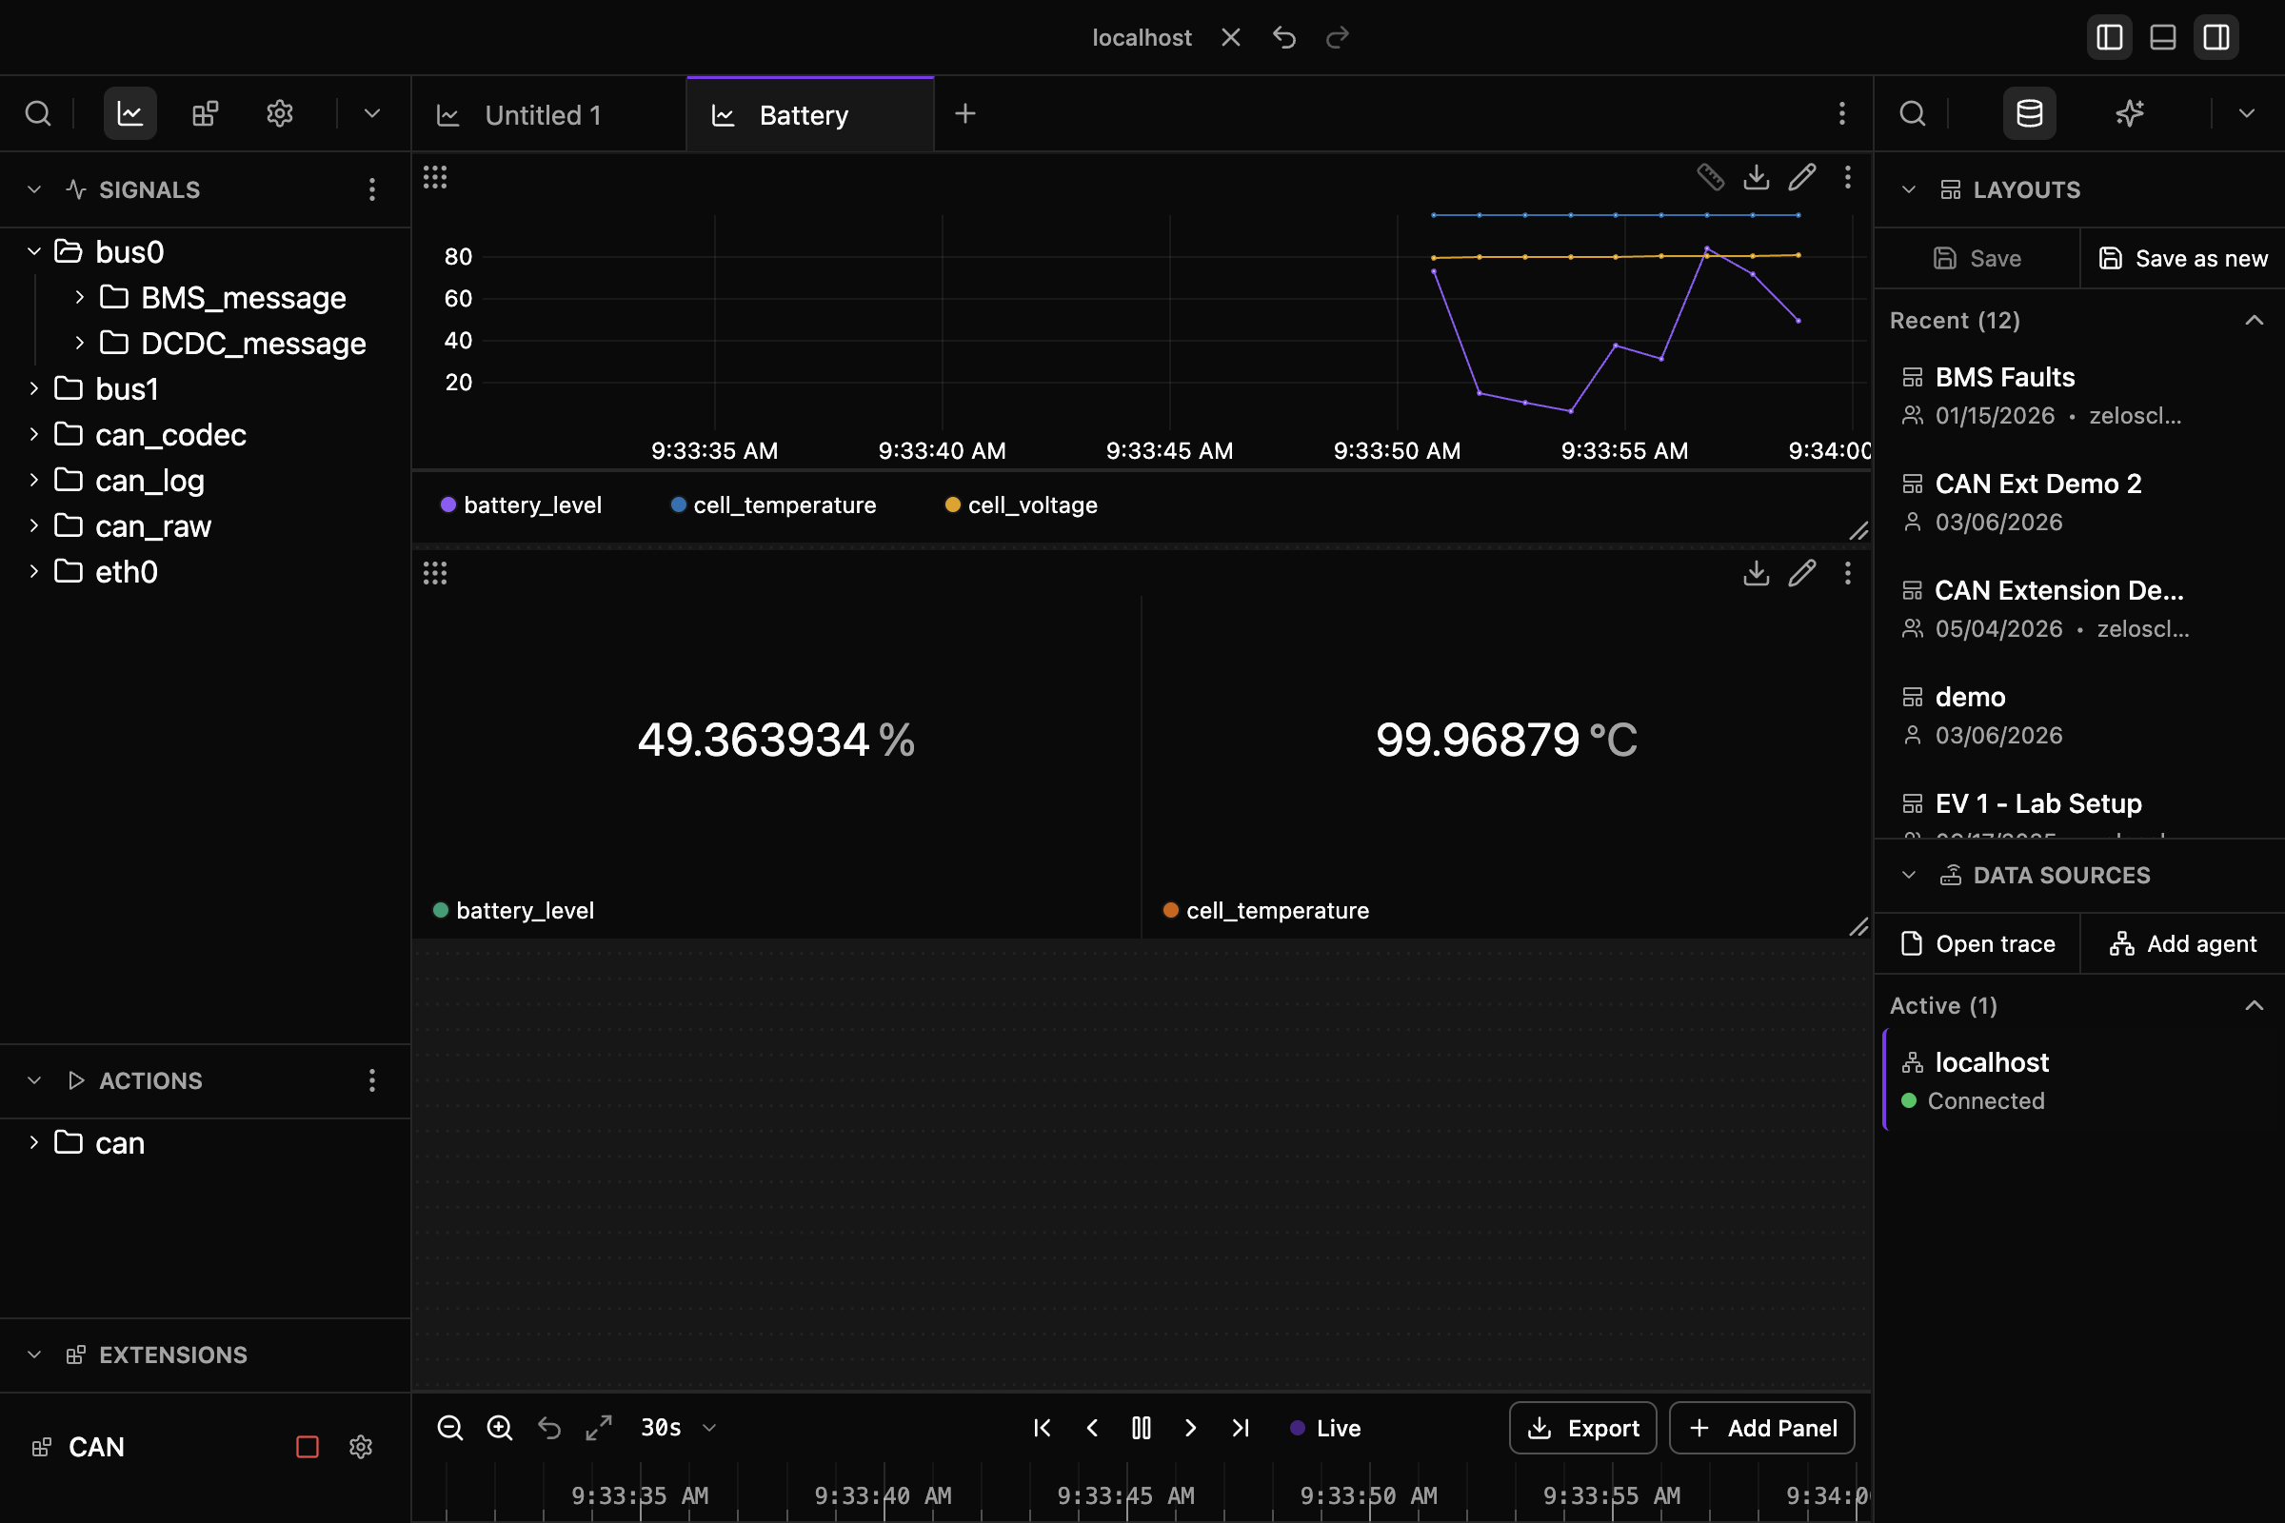This screenshot has width=2285, height=1523.
Task: Expand the can actions folder
Action: coord(34,1142)
